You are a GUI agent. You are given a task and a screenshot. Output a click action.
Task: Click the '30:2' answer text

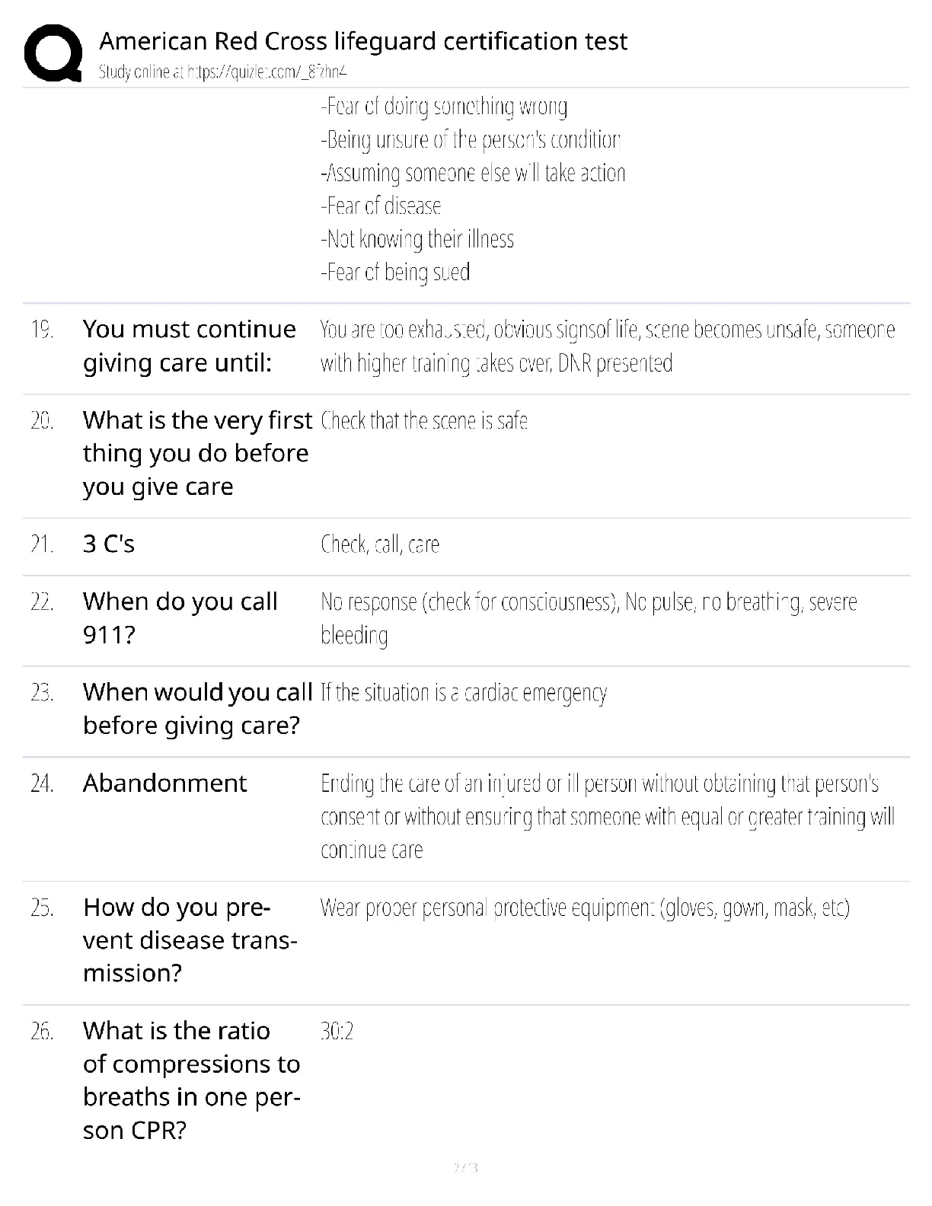(x=337, y=1031)
